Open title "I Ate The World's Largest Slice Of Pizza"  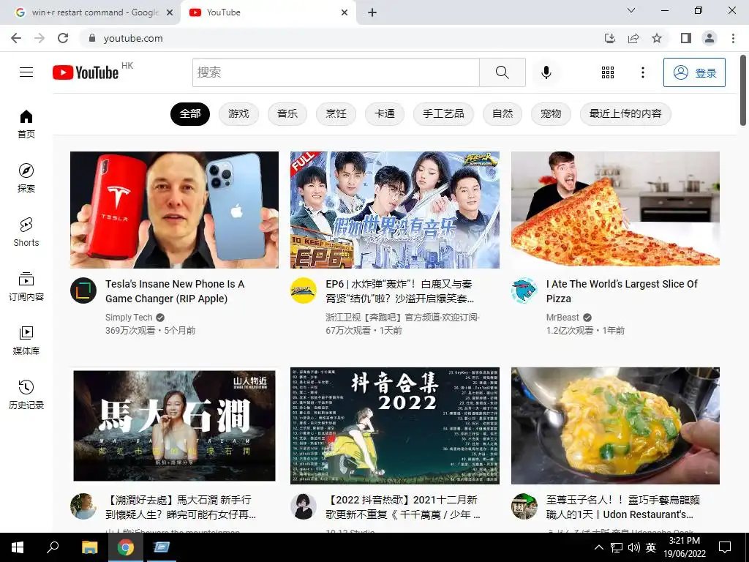tap(622, 291)
